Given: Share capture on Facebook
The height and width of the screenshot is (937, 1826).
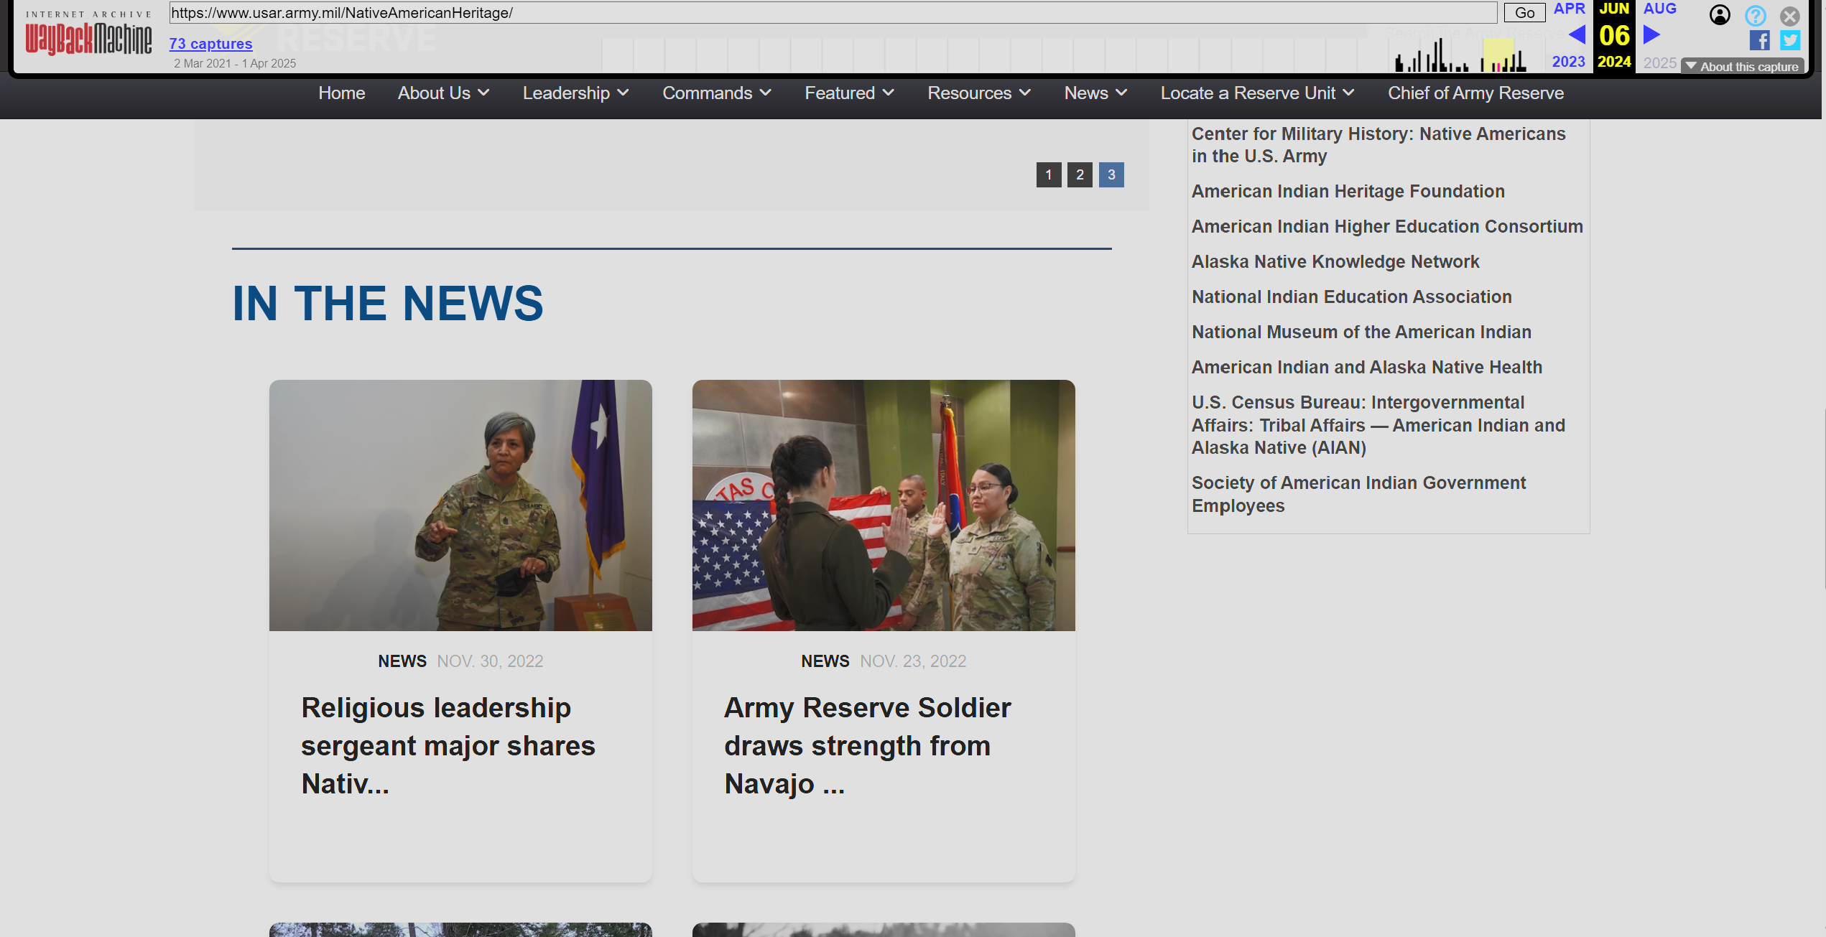Looking at the screenshot, I should coord(1758,40).
